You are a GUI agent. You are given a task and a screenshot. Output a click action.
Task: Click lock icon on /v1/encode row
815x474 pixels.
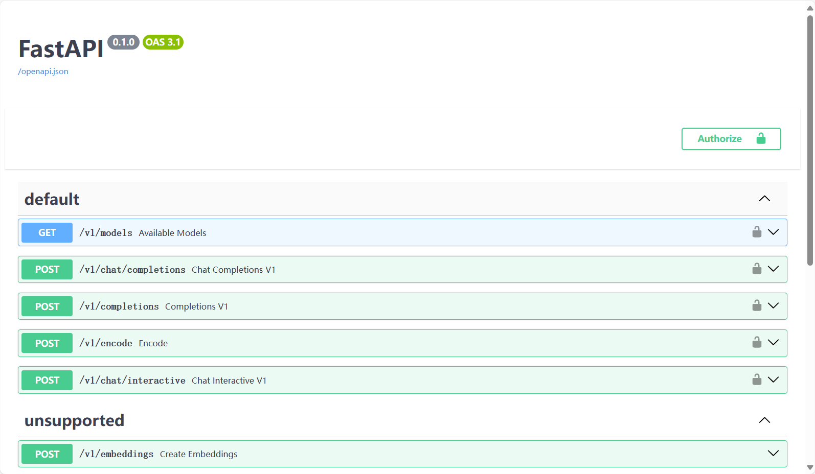[x=757, y=343]
